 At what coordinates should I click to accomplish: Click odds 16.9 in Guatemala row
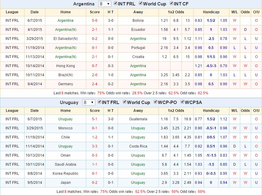[x=188, y=119]
